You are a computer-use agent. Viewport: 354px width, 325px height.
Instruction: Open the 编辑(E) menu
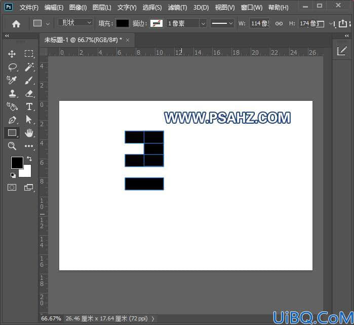point(54,8)
